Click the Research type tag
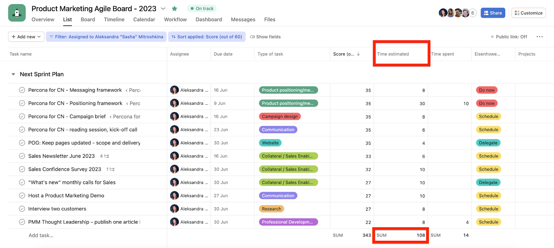 tap(271, 209)
